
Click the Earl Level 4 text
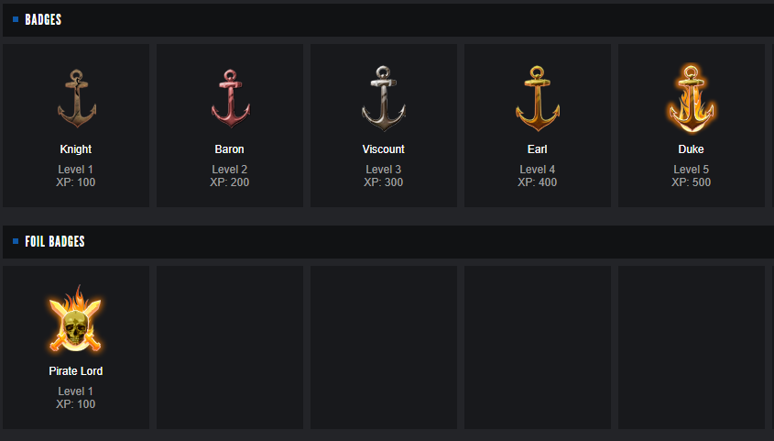[537, 170]
